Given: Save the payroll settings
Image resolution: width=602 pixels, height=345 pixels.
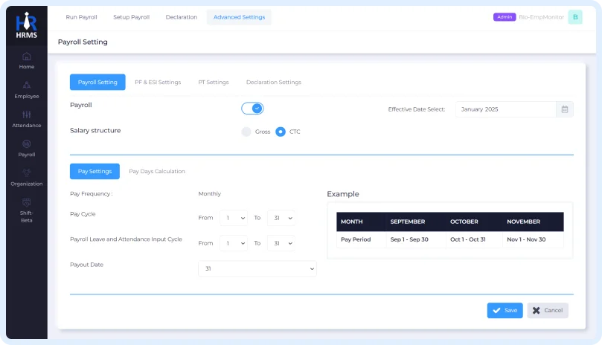Looking at the screenshot, I should (505, 310).
